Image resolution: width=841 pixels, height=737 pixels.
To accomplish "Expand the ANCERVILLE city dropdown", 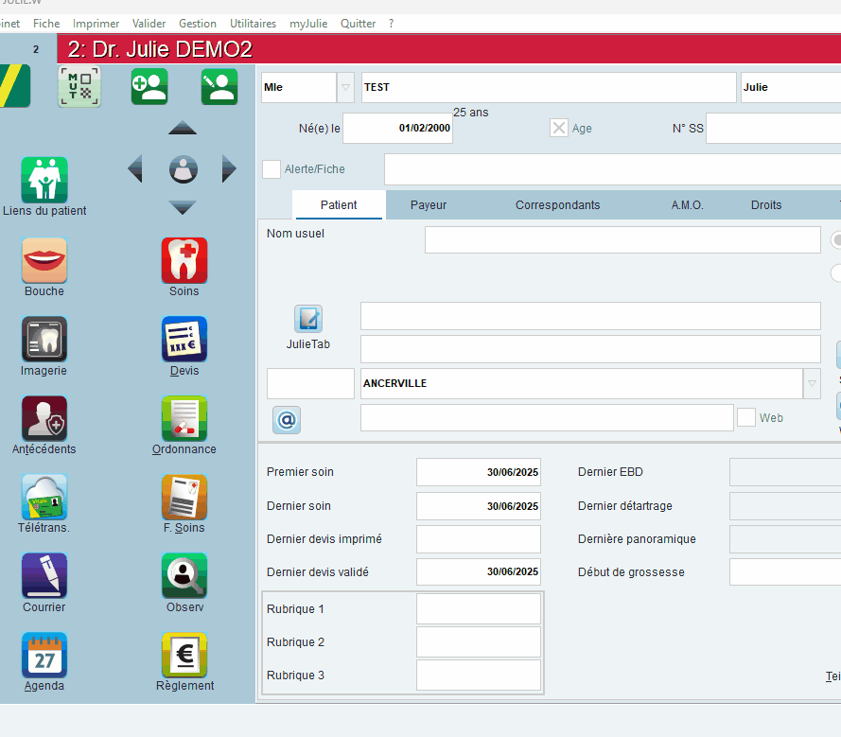I will 812,383.
